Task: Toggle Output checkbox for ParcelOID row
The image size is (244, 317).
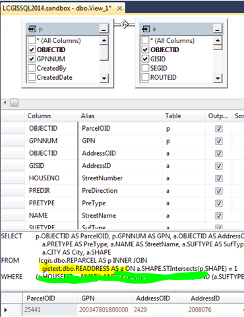Action: (x=219, y=129)
